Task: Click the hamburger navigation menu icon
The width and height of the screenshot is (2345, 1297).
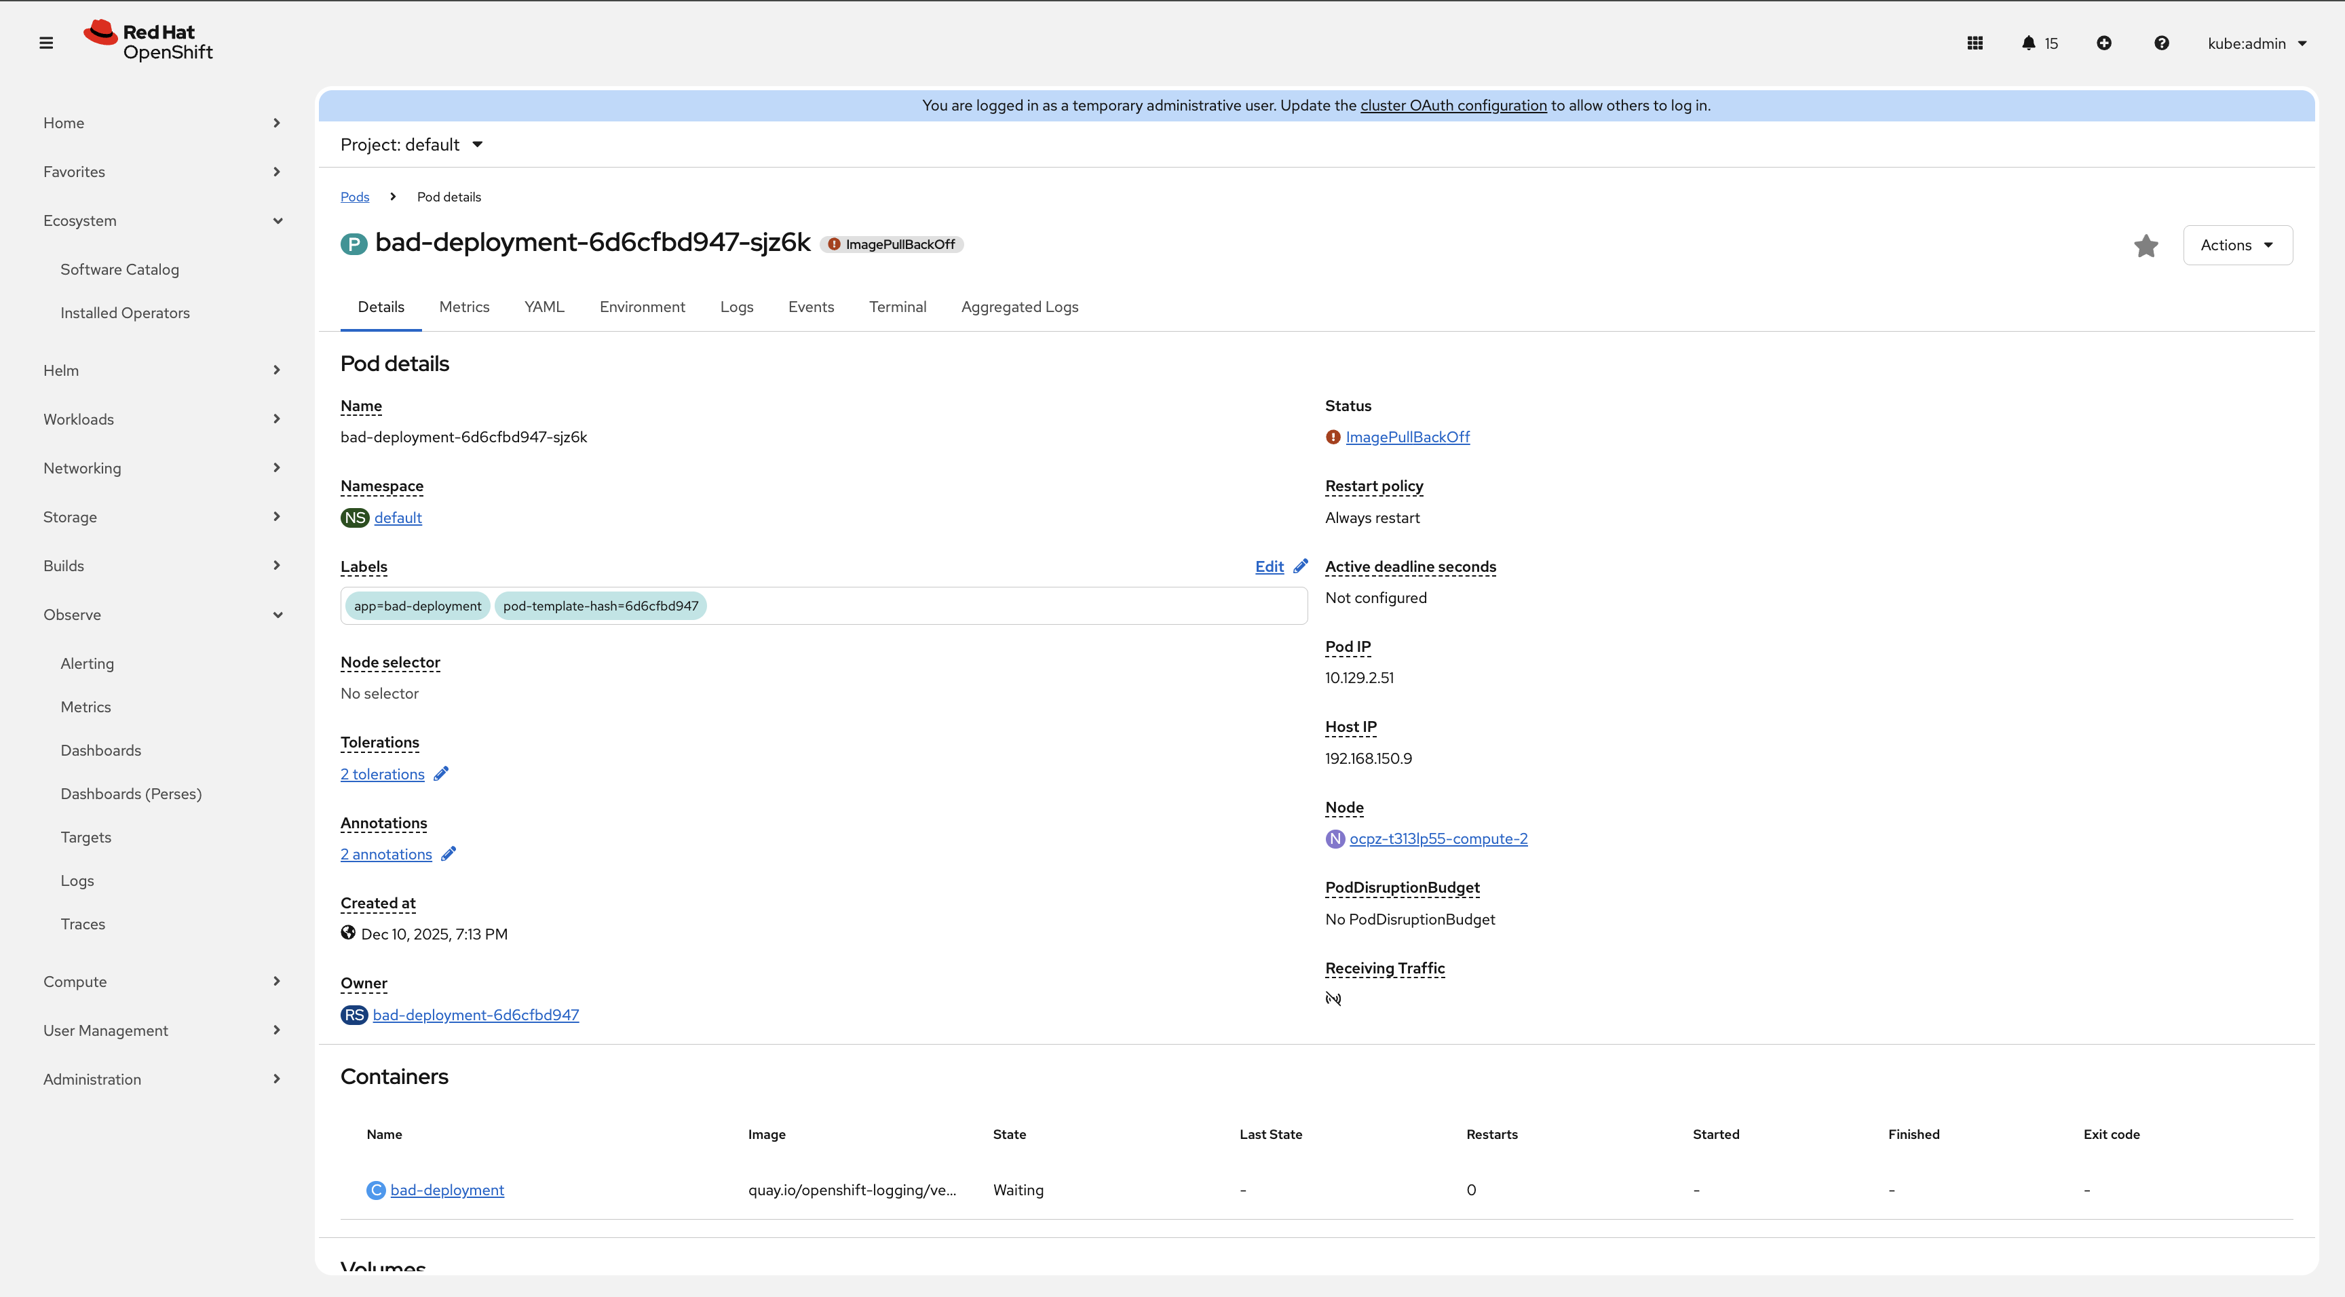Action: [x=46, y=43]
